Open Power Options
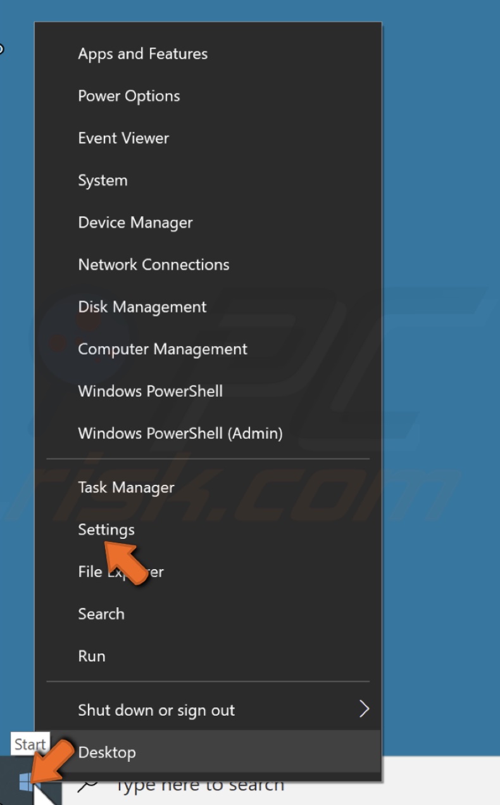500x805 pixels. [x=128, y=96]
